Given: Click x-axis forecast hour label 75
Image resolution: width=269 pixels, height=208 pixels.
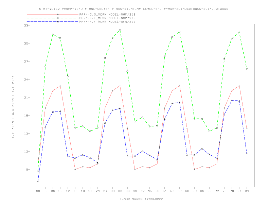Looking at the screenshot, I should (225, 191).
